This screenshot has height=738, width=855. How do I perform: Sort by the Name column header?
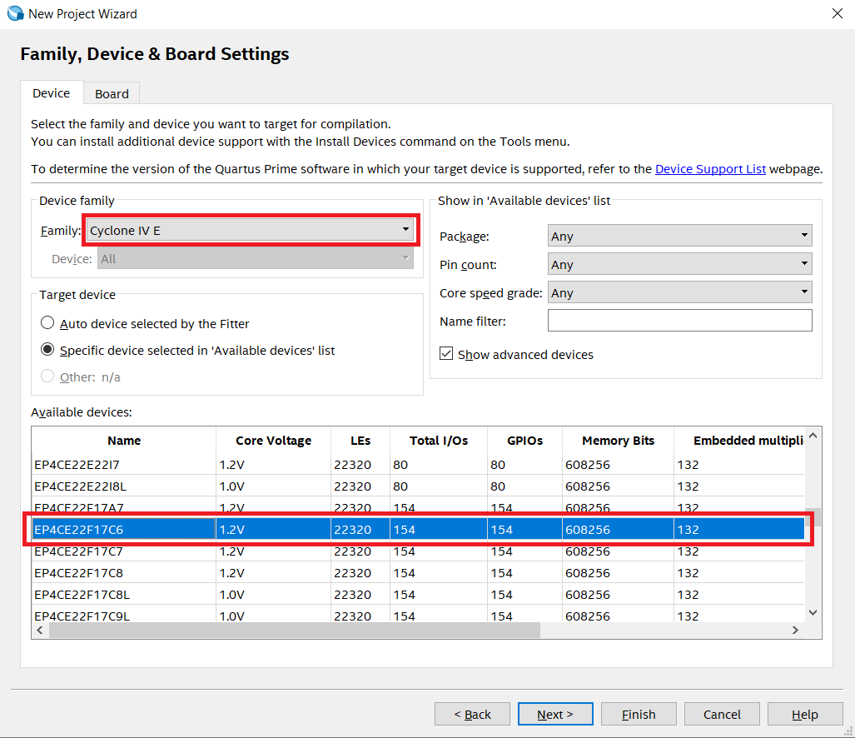(124, 440)
